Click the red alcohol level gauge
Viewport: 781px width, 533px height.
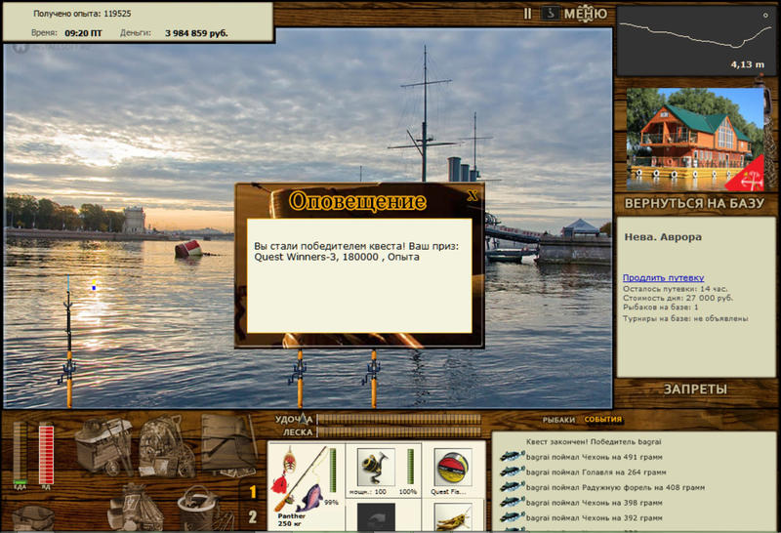[46, 454]
